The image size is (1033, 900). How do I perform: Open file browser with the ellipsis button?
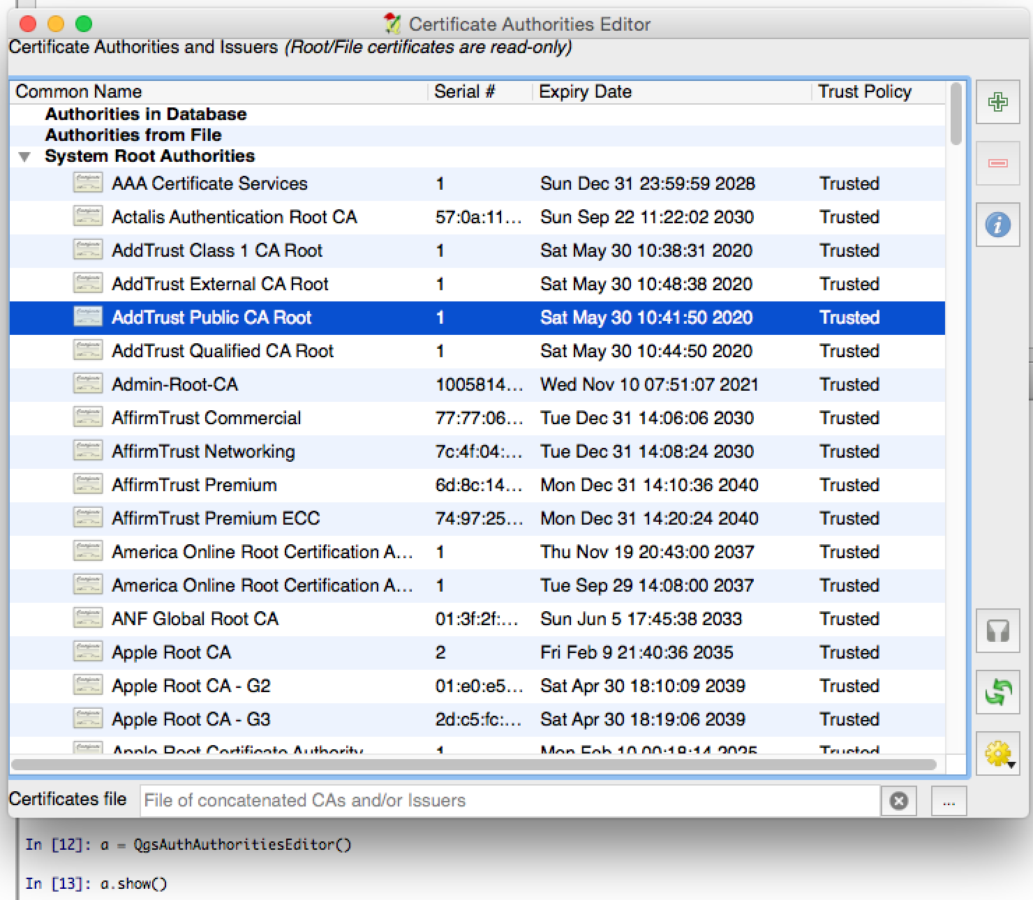949,801
